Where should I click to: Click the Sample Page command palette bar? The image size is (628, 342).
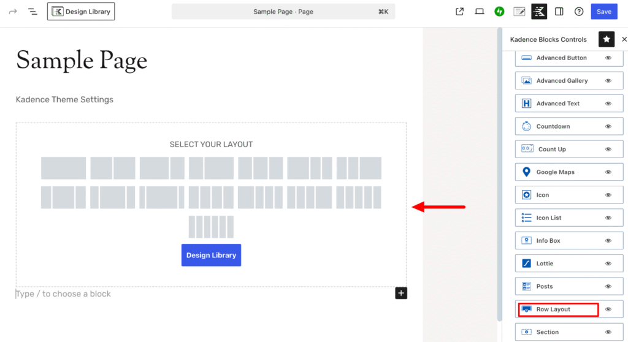(283, 12)
